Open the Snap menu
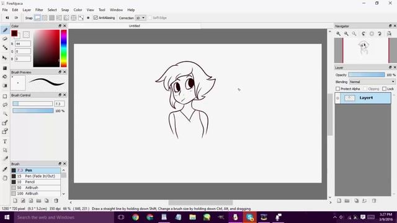The width and height of the screenshot is (397, 223). 65,10
